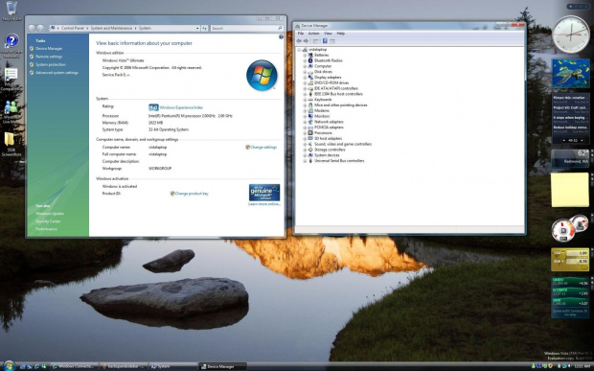Open the View menu in Device Manager
Screen dimensions: 594x371
coord(328,34)
